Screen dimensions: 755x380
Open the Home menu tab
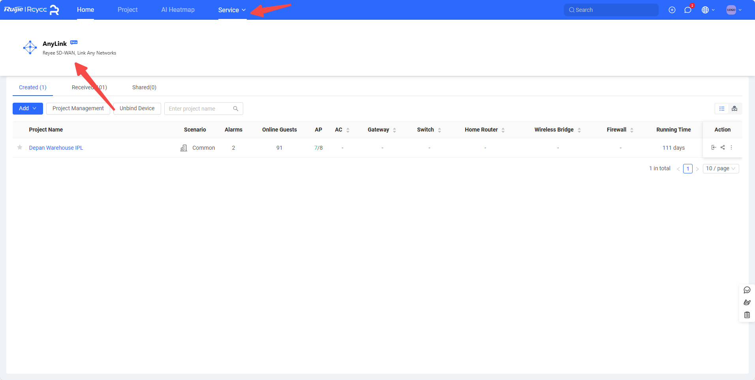[x=85, y=10]
